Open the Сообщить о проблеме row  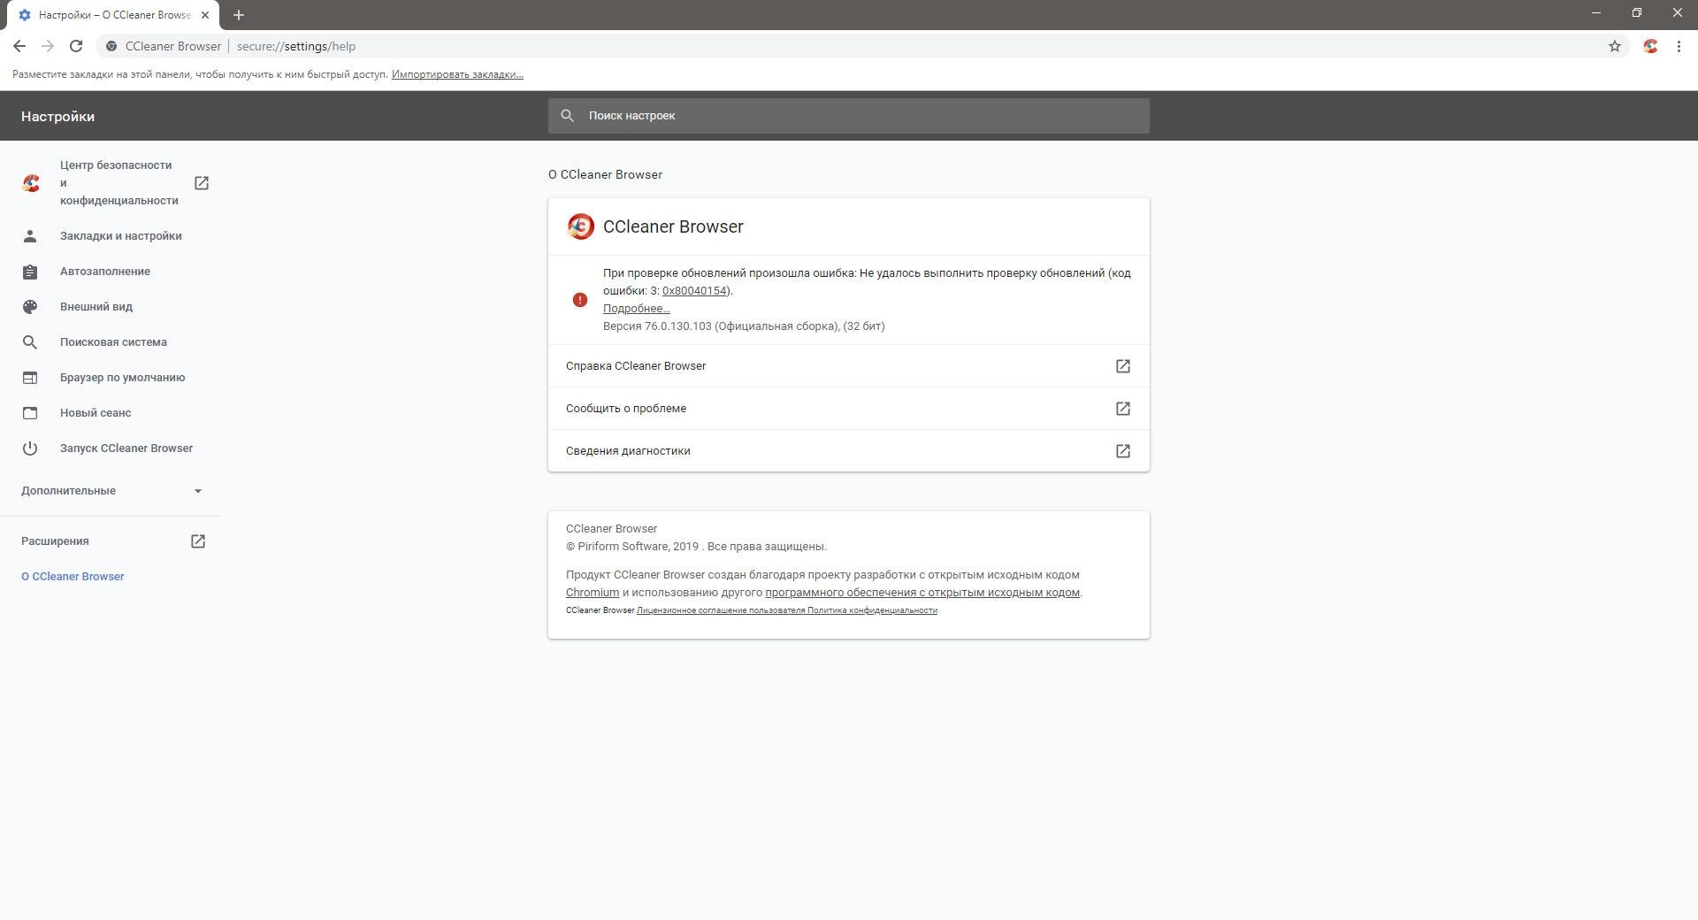(849, 409)
